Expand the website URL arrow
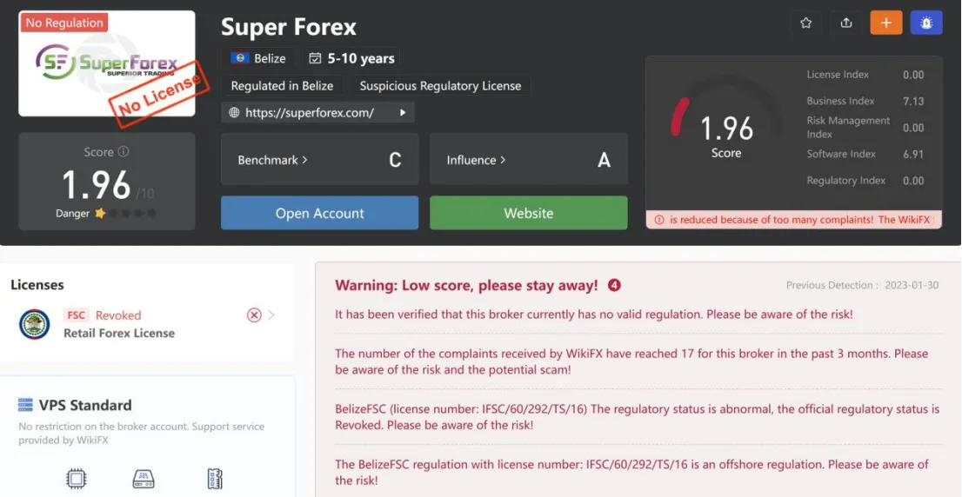Screen dimensions: 962x497 [x=403, y=113]
